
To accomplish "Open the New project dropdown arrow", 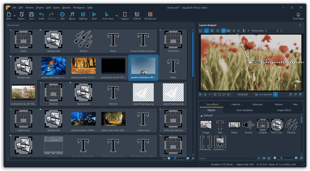I will tap(14, 16).
